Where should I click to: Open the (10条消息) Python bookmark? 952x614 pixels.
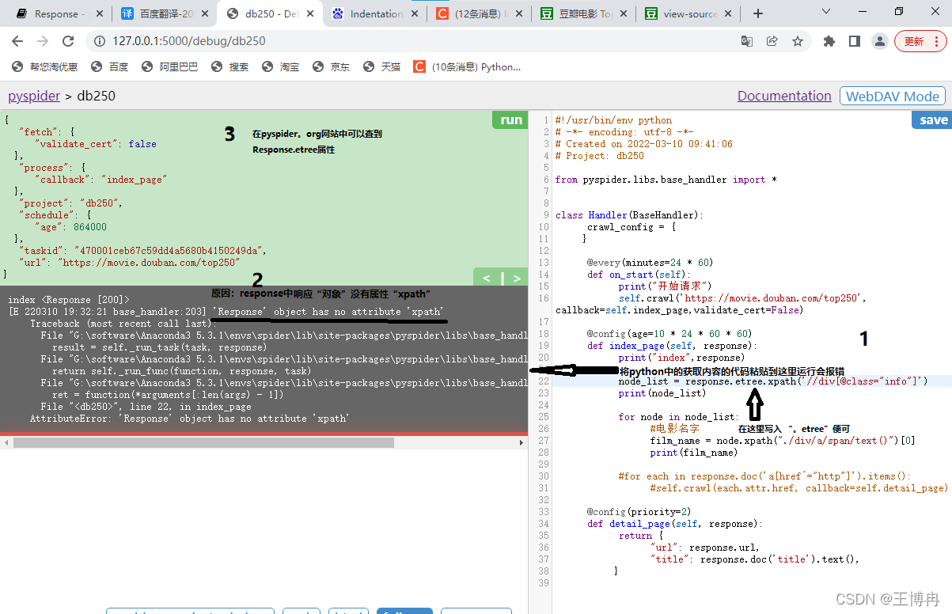point(468,67)
